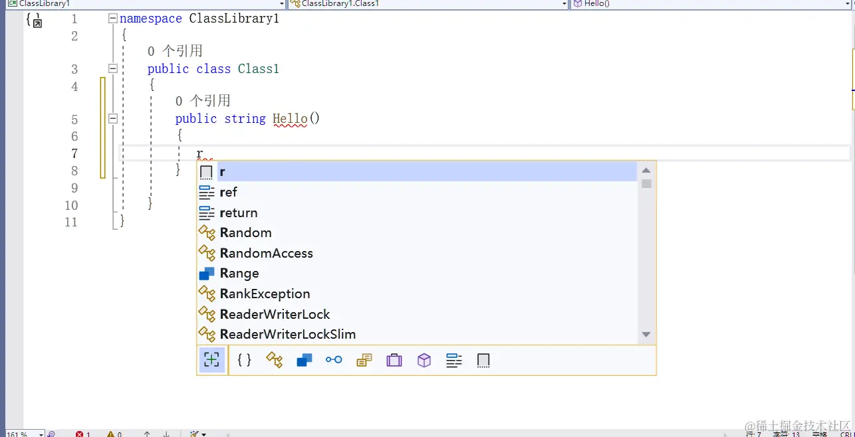Filter IntelliSense by methods purple cube icon
The height and width of the screenshot is (437, 855).
[x=424, y=360]
